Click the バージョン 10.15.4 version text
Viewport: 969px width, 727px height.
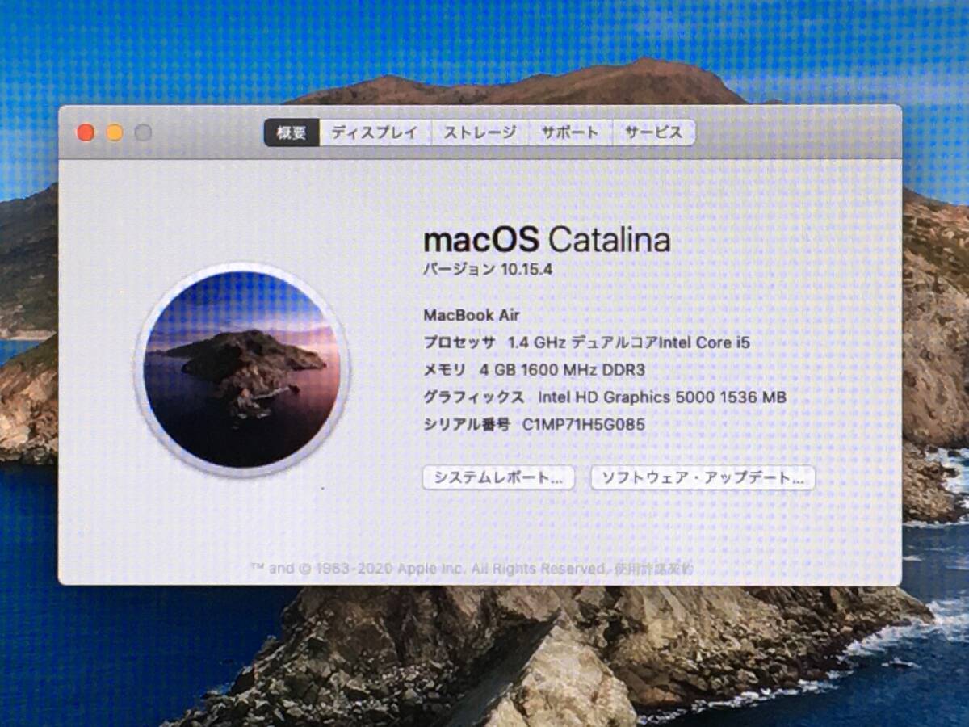(488, 270)
